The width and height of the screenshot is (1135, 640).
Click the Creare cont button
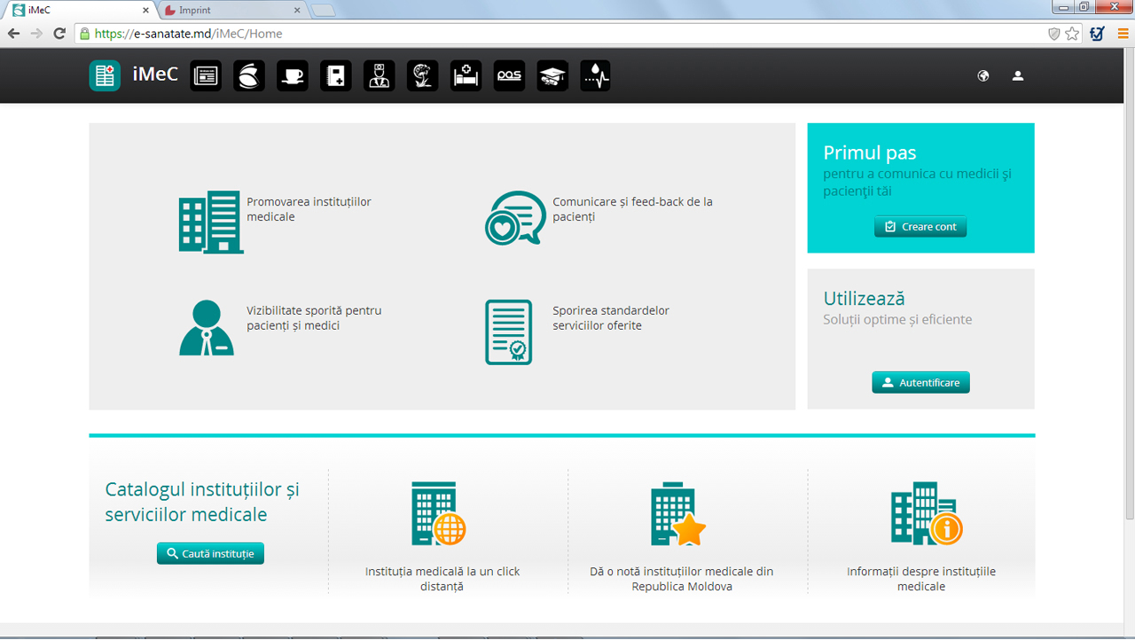[x=920, y=227]
